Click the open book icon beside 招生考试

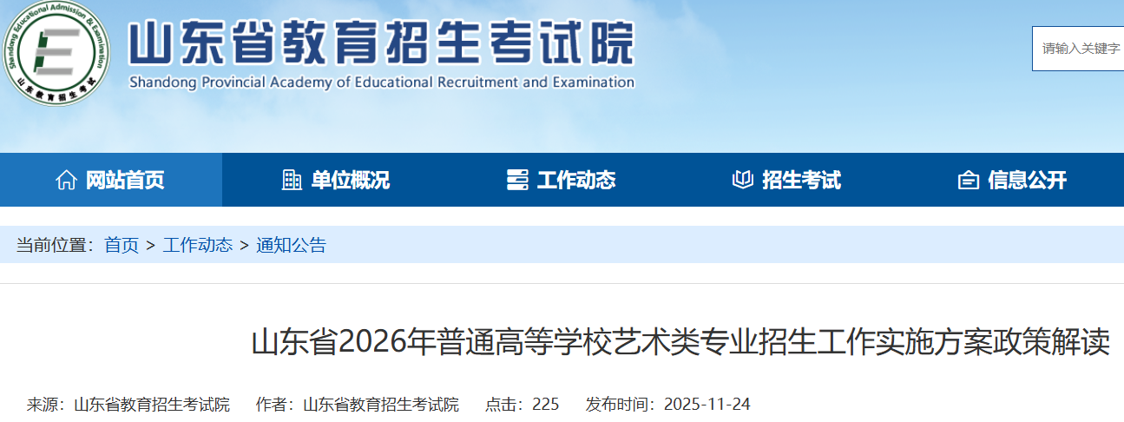[x=742, y=180]
